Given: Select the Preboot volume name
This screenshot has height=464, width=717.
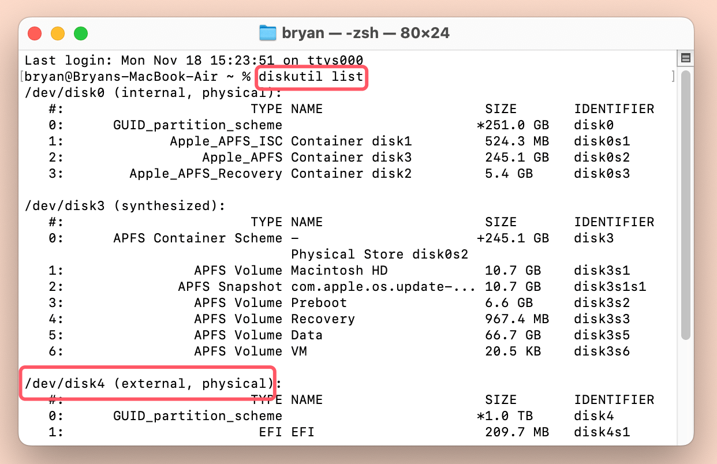Looking at the screenshot, I should [318, 302].
